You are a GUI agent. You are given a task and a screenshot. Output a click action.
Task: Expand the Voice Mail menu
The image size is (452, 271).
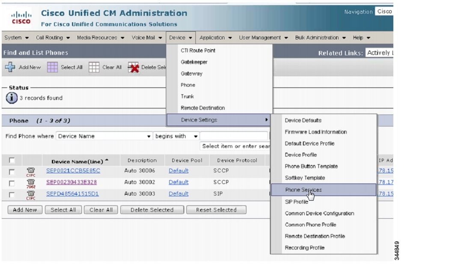[x=147, y=38]
